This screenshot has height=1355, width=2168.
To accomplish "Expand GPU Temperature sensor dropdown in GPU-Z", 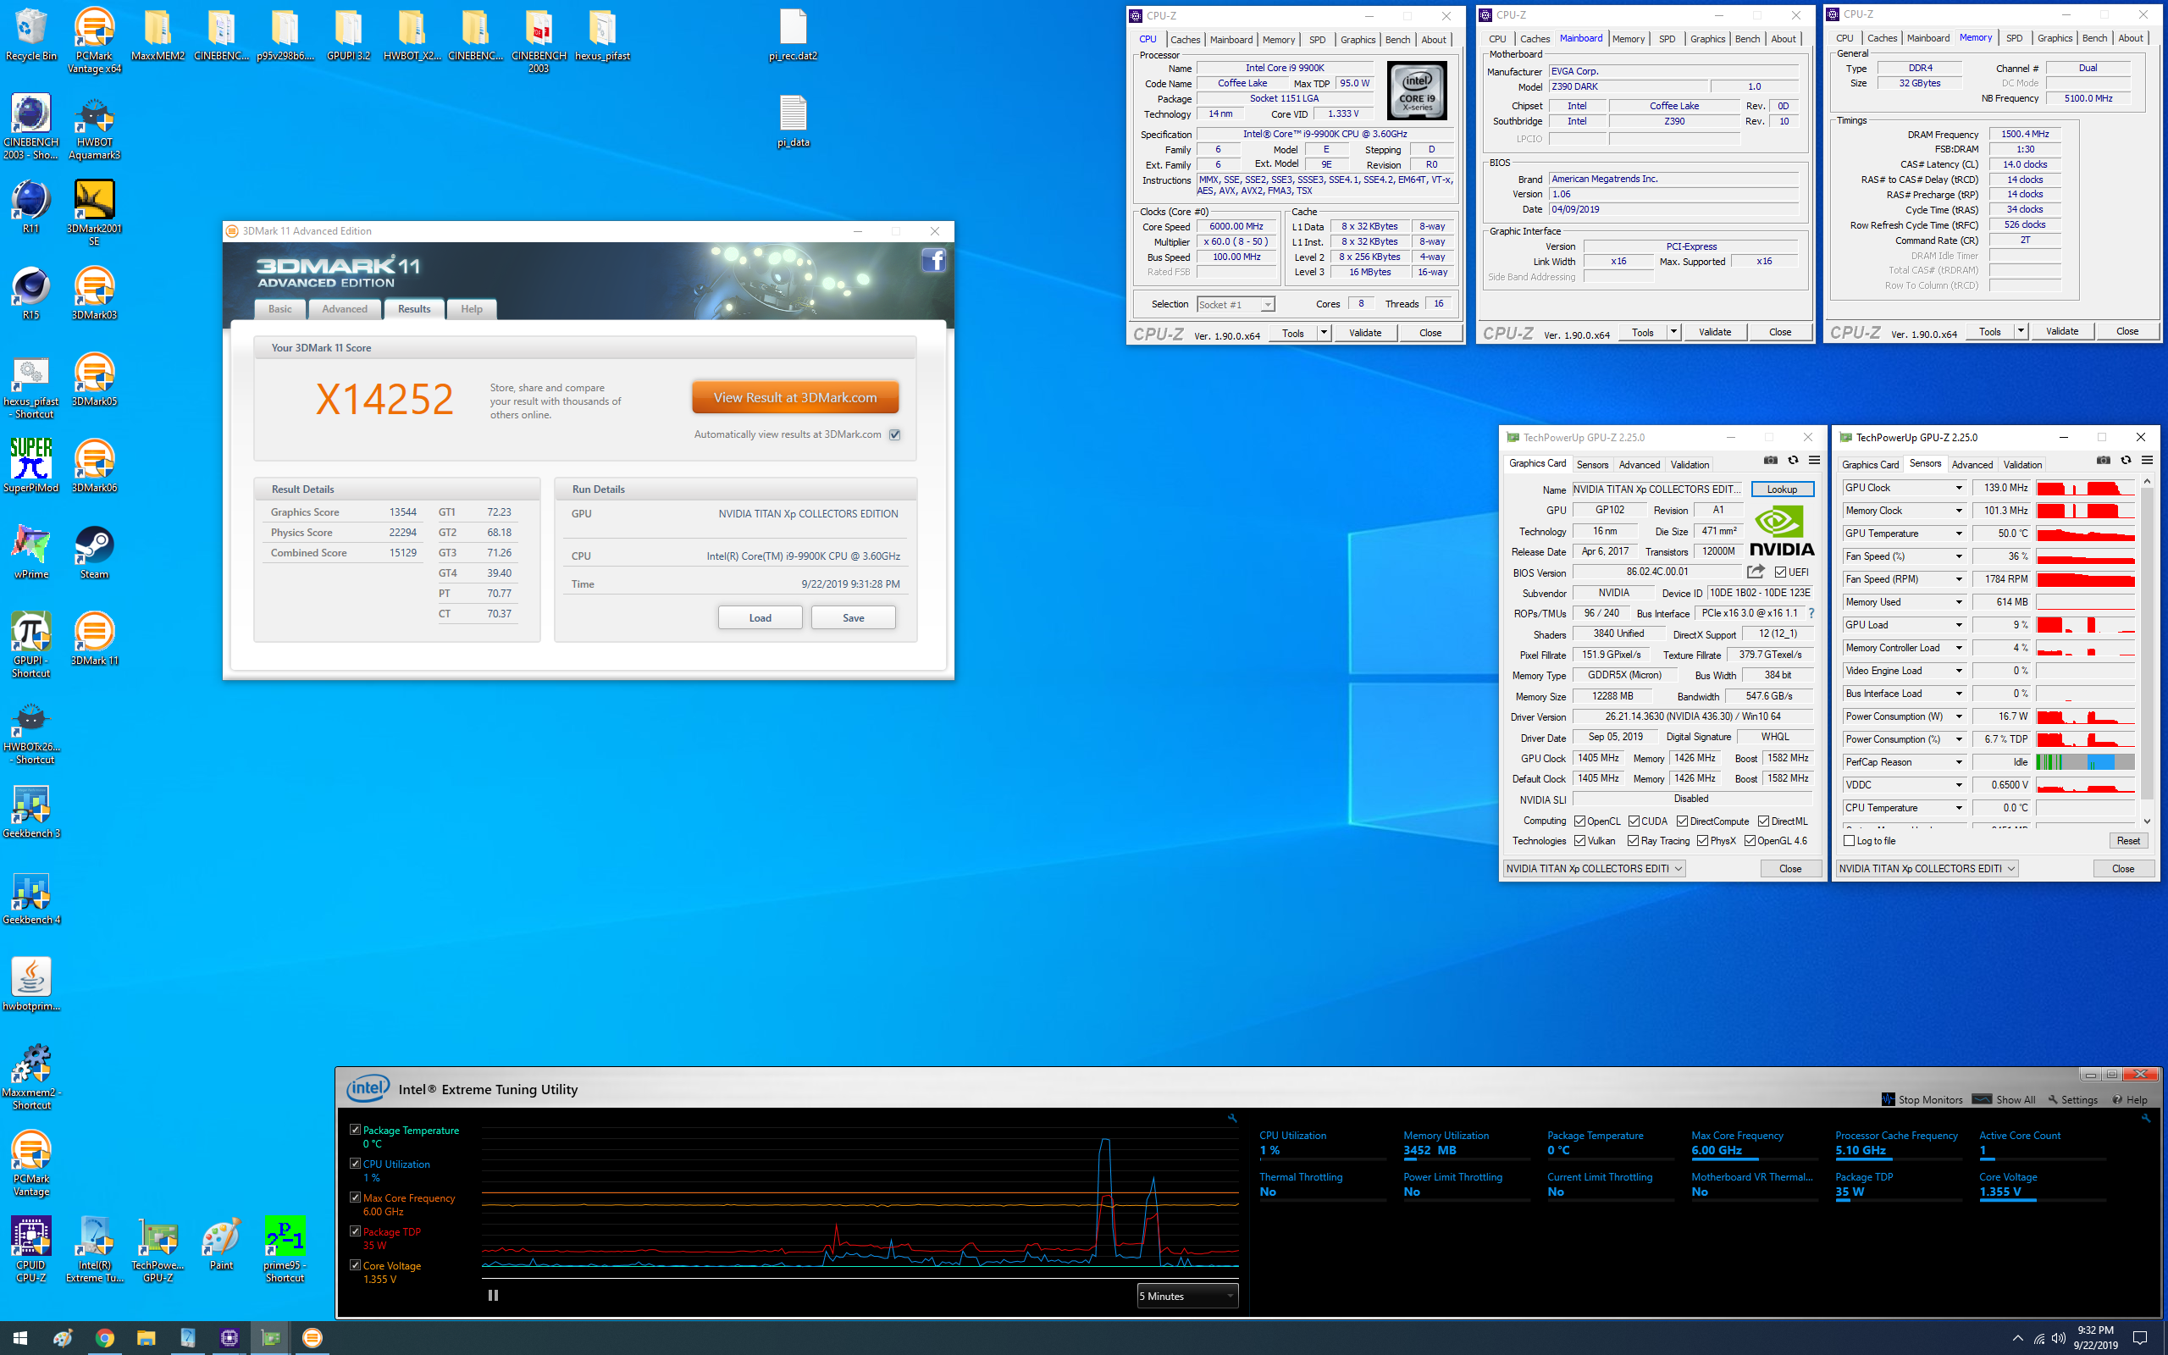I will tap(1958, 534).
